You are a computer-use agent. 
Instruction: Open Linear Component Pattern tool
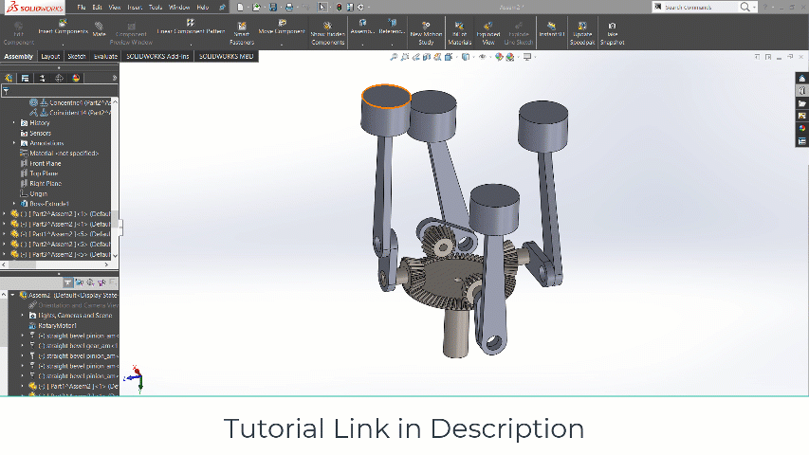tap(191, 27)
